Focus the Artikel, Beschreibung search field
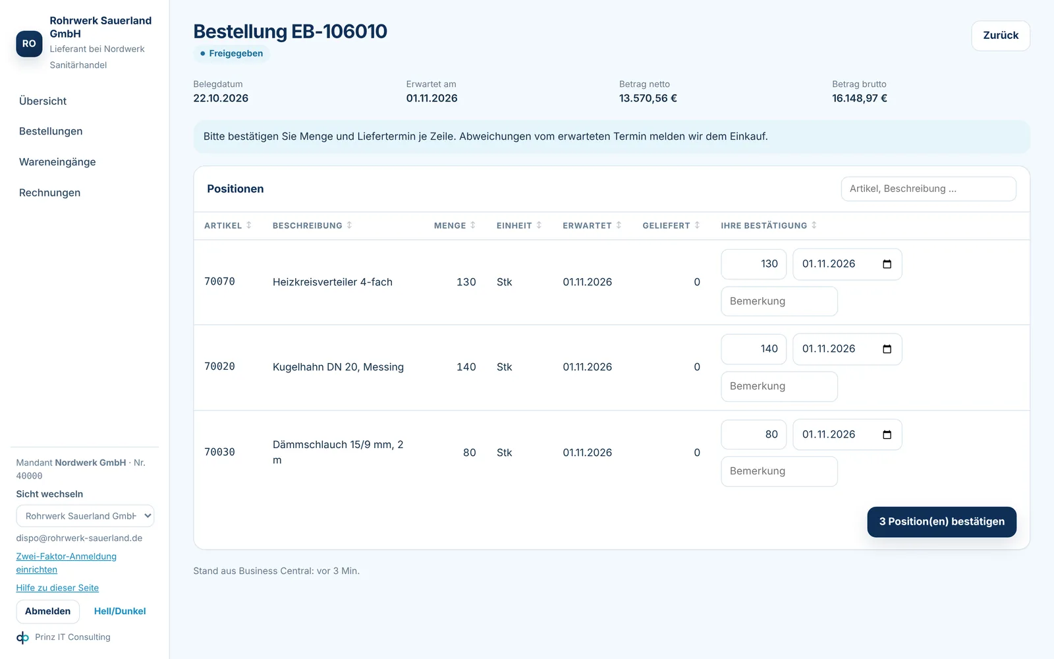Image resolution: width=1054 pixels, height=659 pixels. point(928,188)
